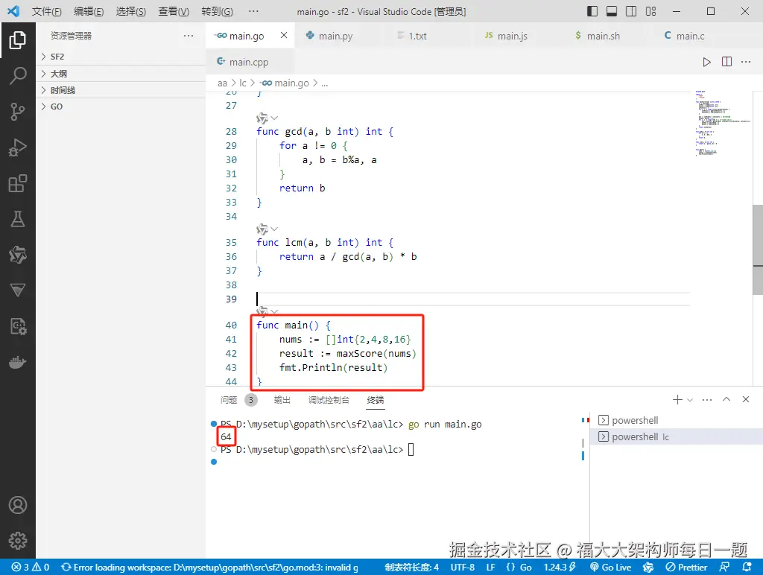Open the 查看(V) menu
763x575 pixels.
(x=174, y=11)
